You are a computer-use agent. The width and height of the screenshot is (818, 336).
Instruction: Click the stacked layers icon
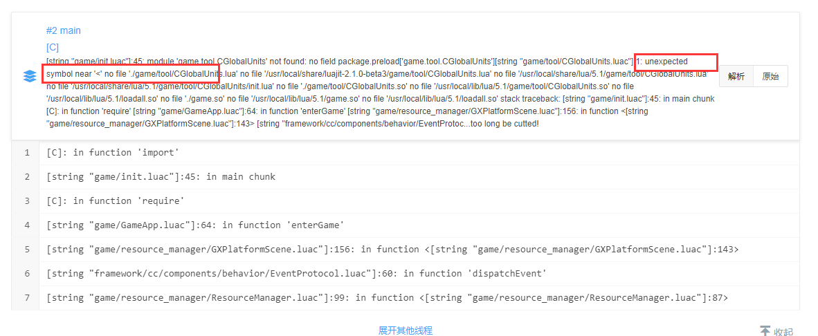click(30, 76)
